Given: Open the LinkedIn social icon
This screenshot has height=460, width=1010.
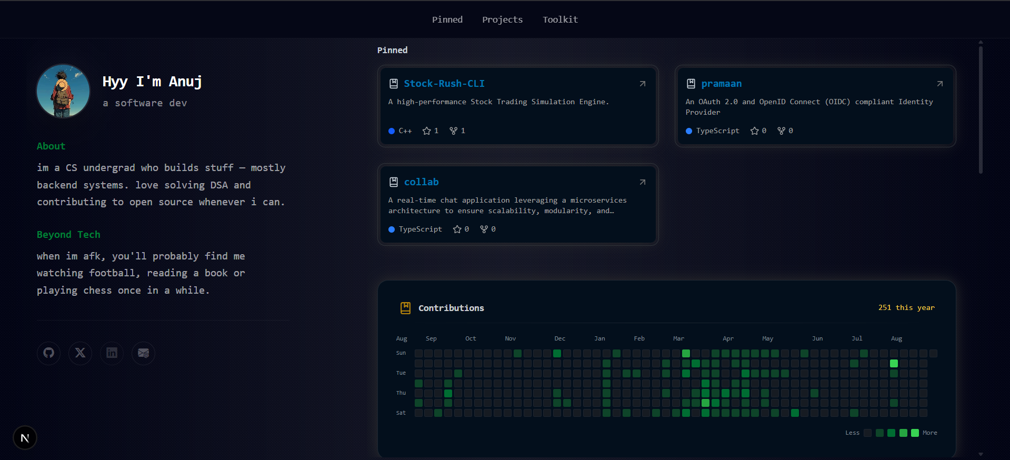Looking at the screenshot, I should point(112,353).
